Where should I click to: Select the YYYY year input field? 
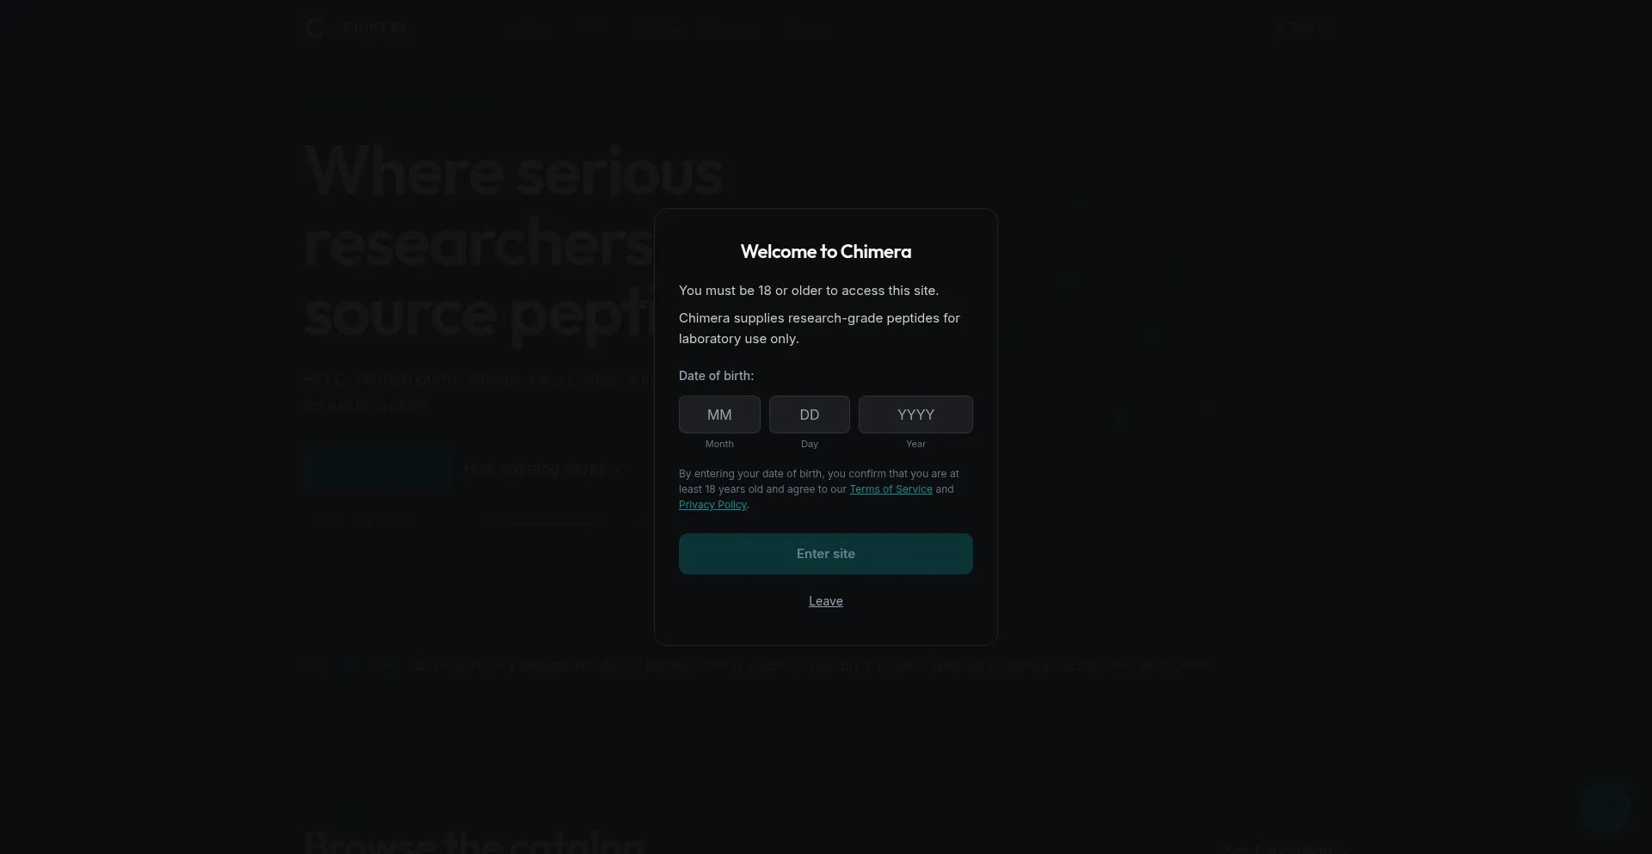915,415
